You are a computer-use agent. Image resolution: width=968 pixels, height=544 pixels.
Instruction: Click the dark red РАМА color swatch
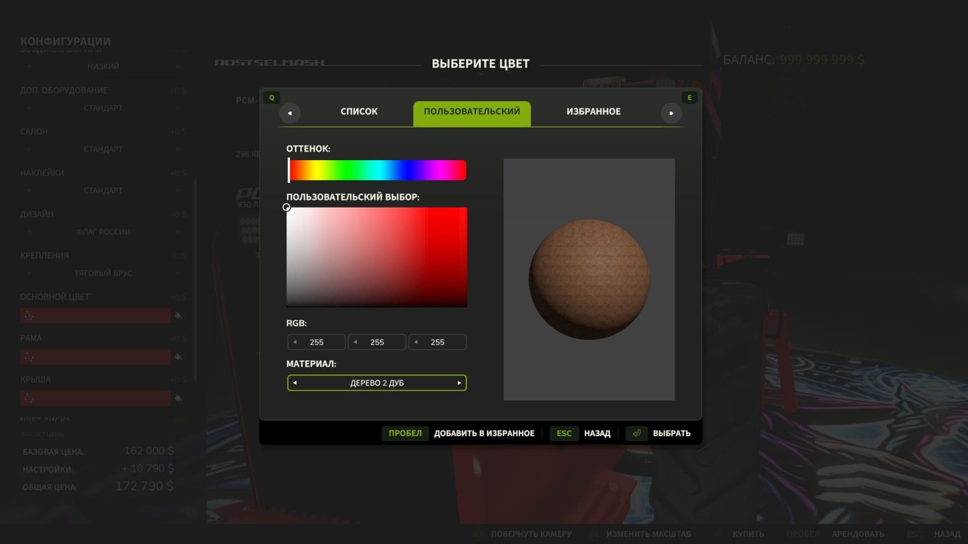click(x=96, y=357)
